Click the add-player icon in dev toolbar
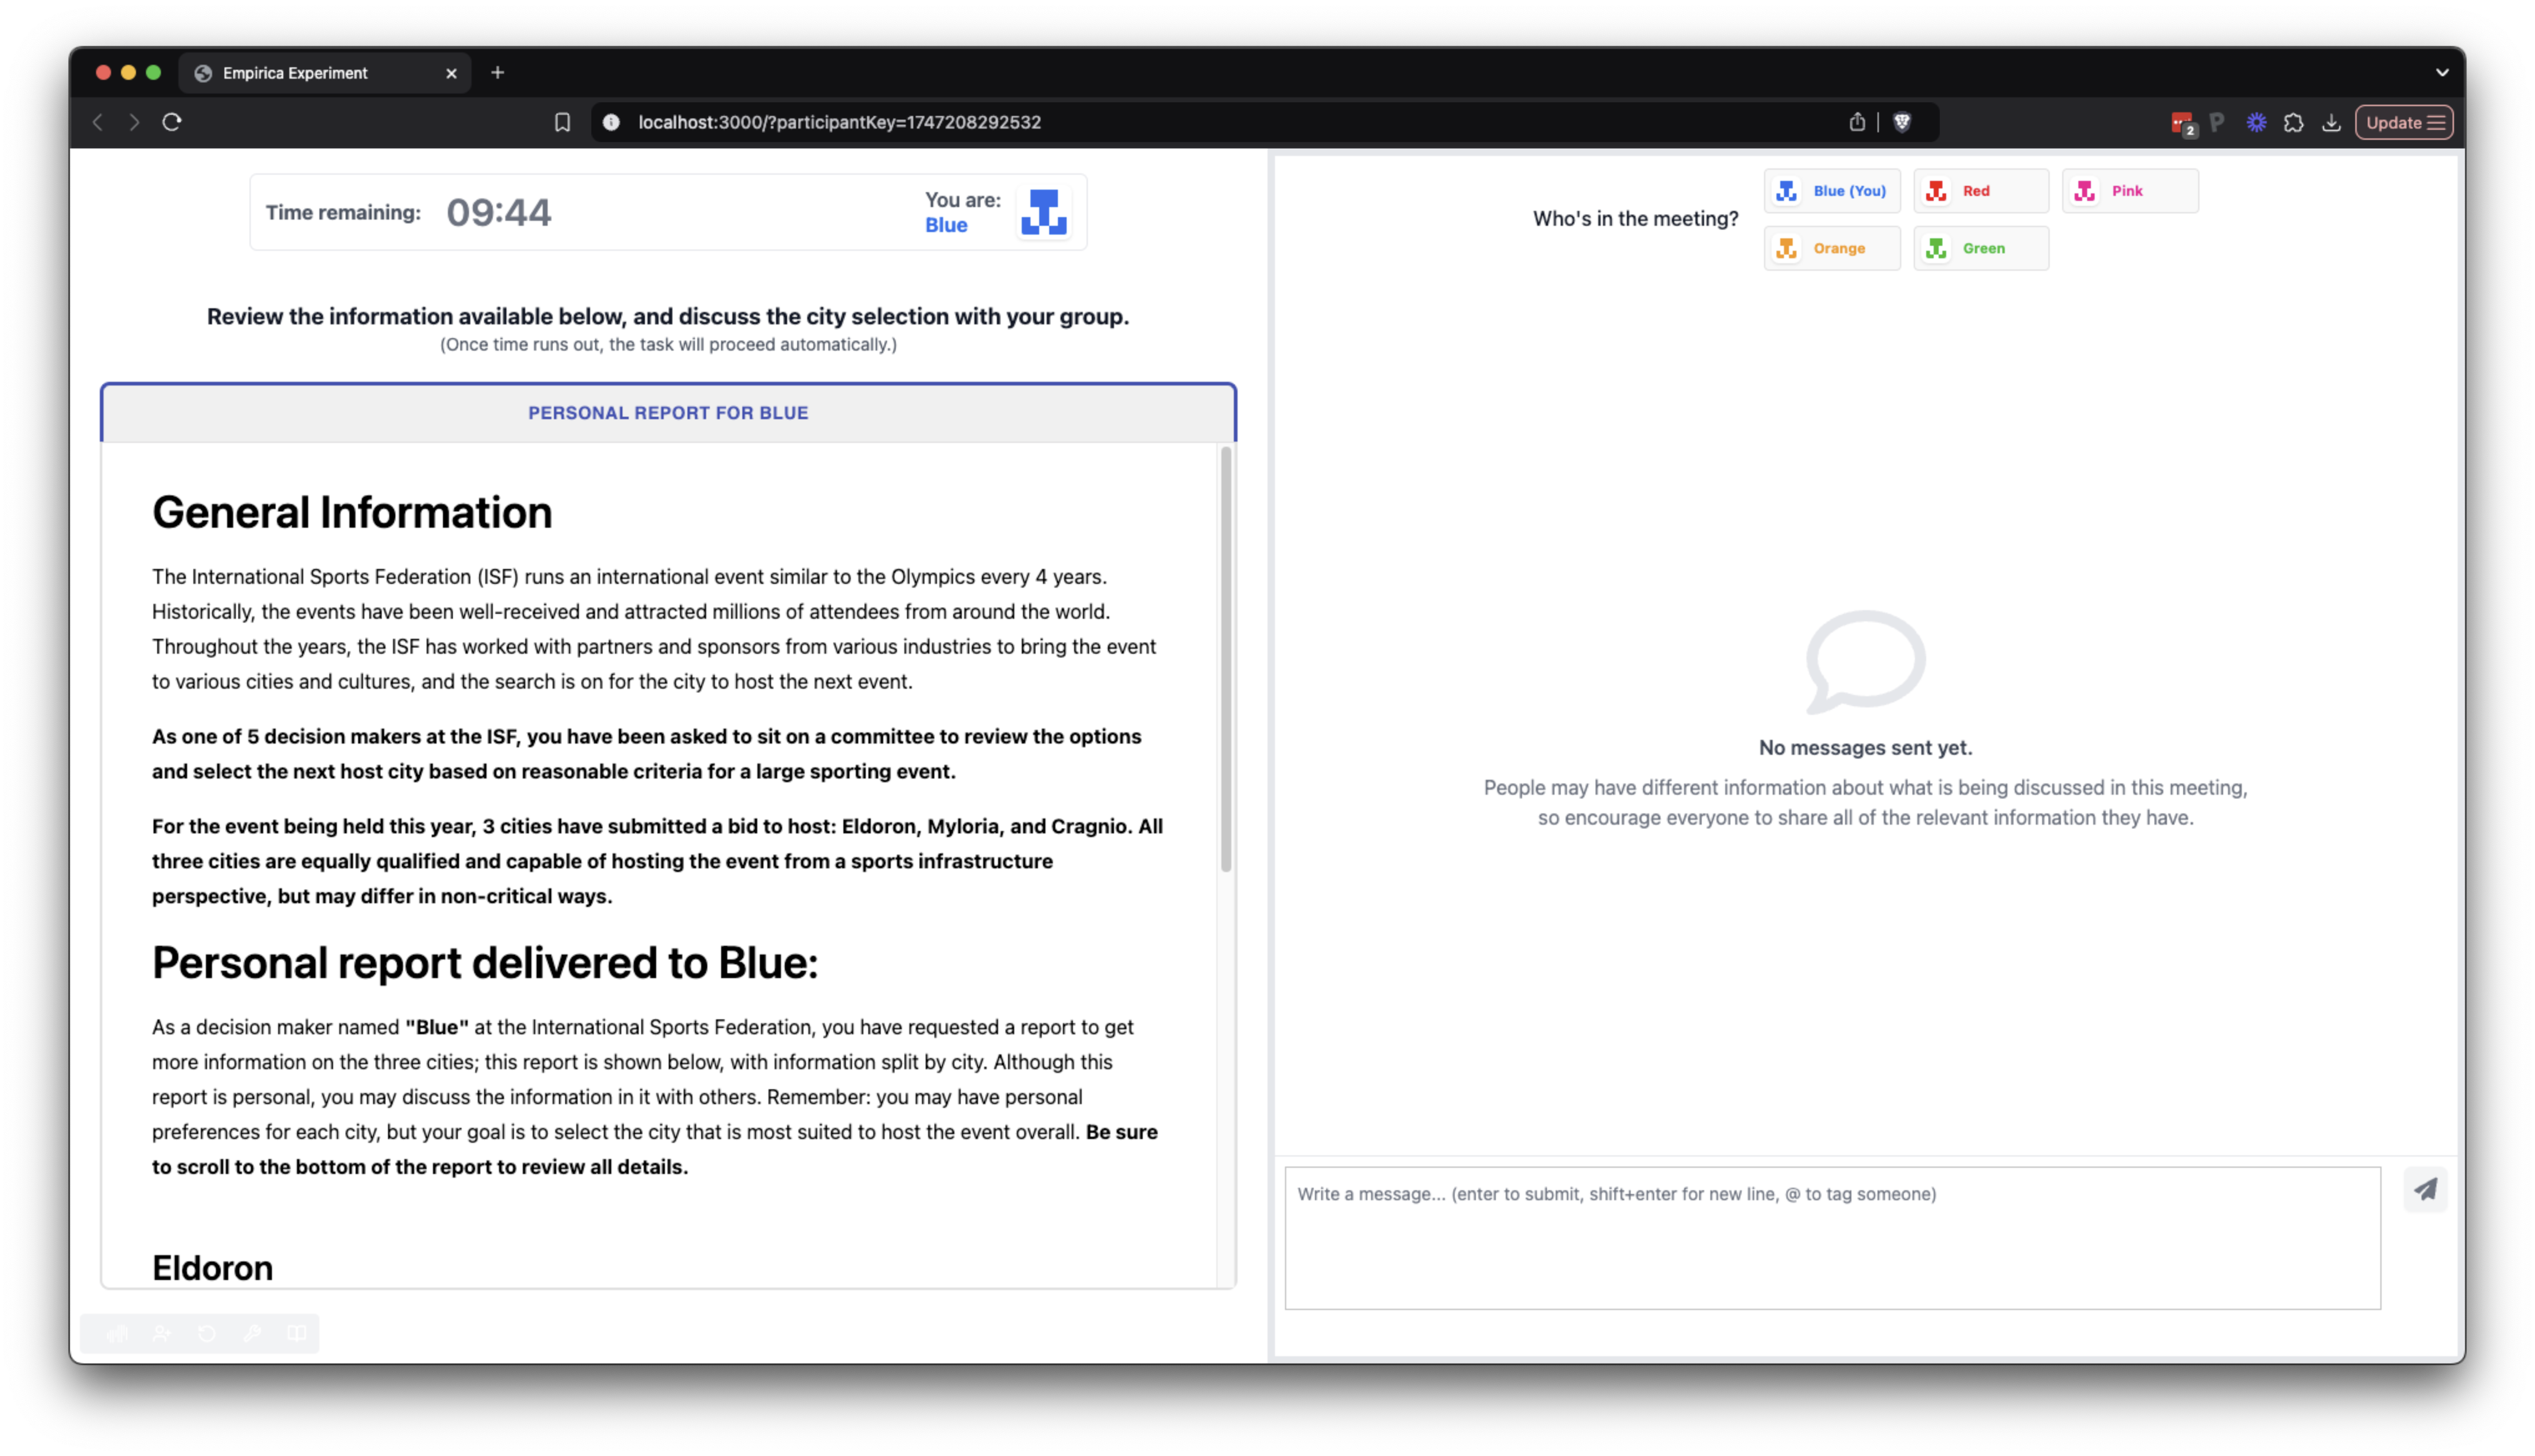The image size is (2535, 1456). click(162, 1333)
